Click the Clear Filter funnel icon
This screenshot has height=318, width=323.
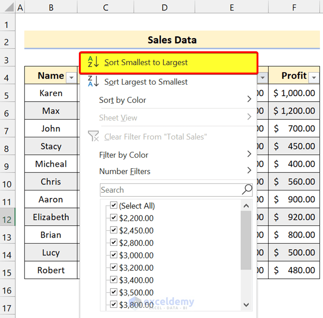point(93,136)
